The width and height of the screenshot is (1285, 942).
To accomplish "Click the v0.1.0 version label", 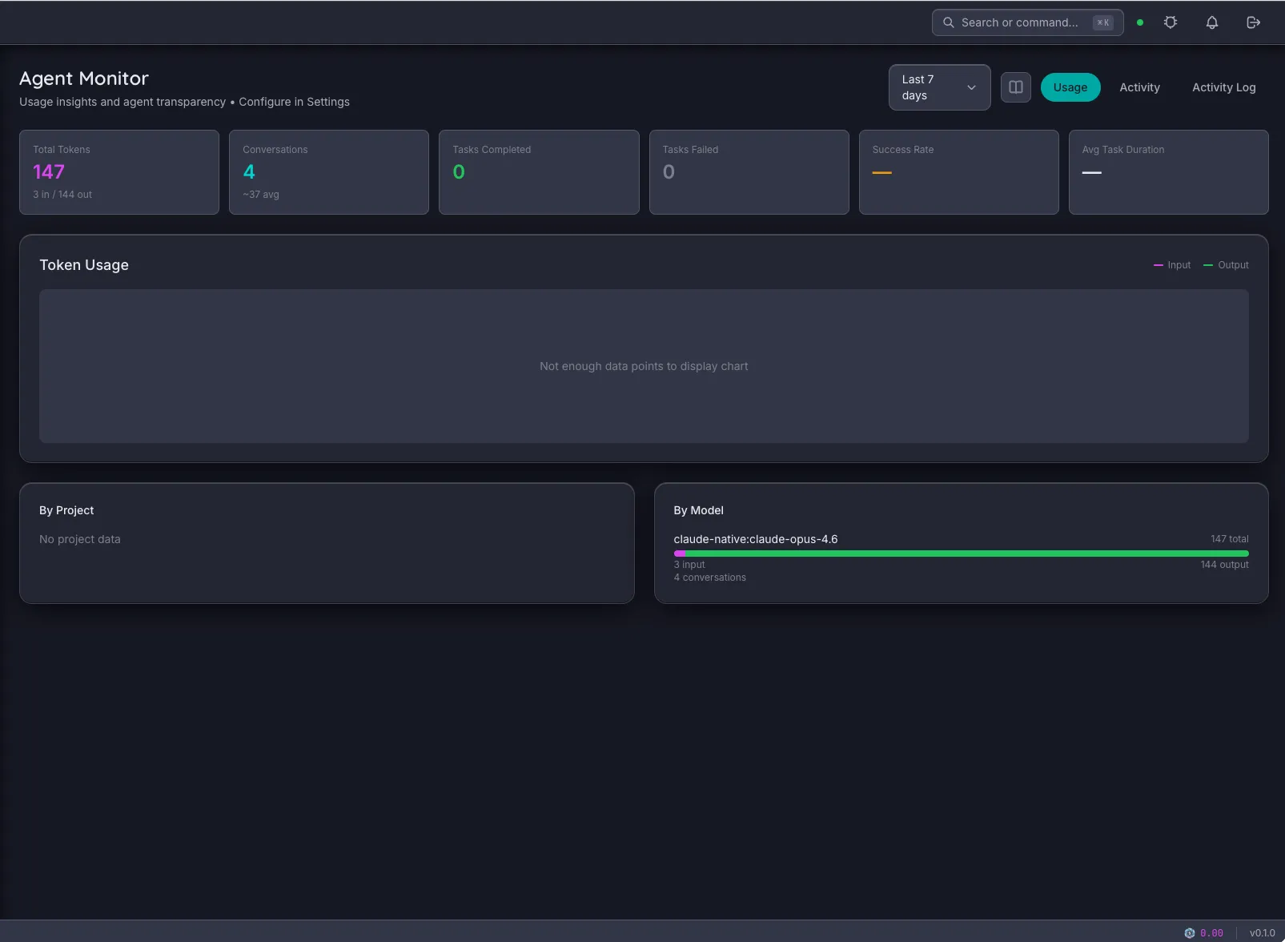I will [1263, 933].
